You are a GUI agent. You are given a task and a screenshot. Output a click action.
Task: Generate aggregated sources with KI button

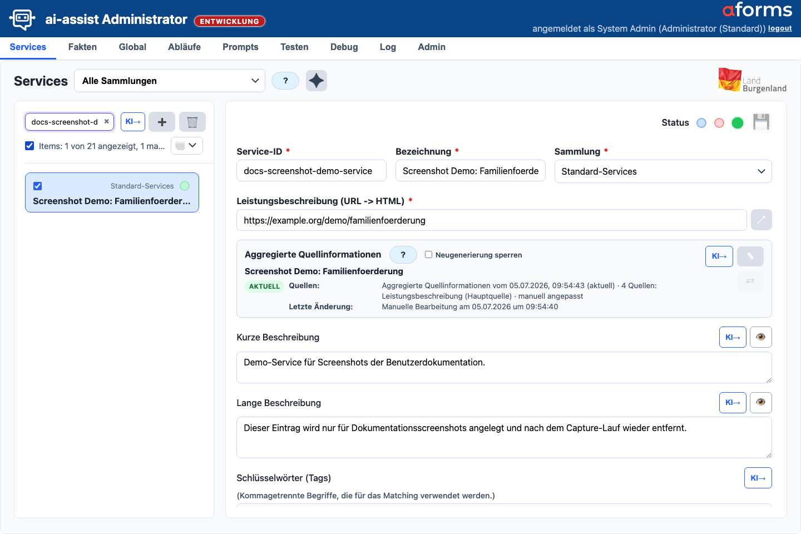coord(719,256)
